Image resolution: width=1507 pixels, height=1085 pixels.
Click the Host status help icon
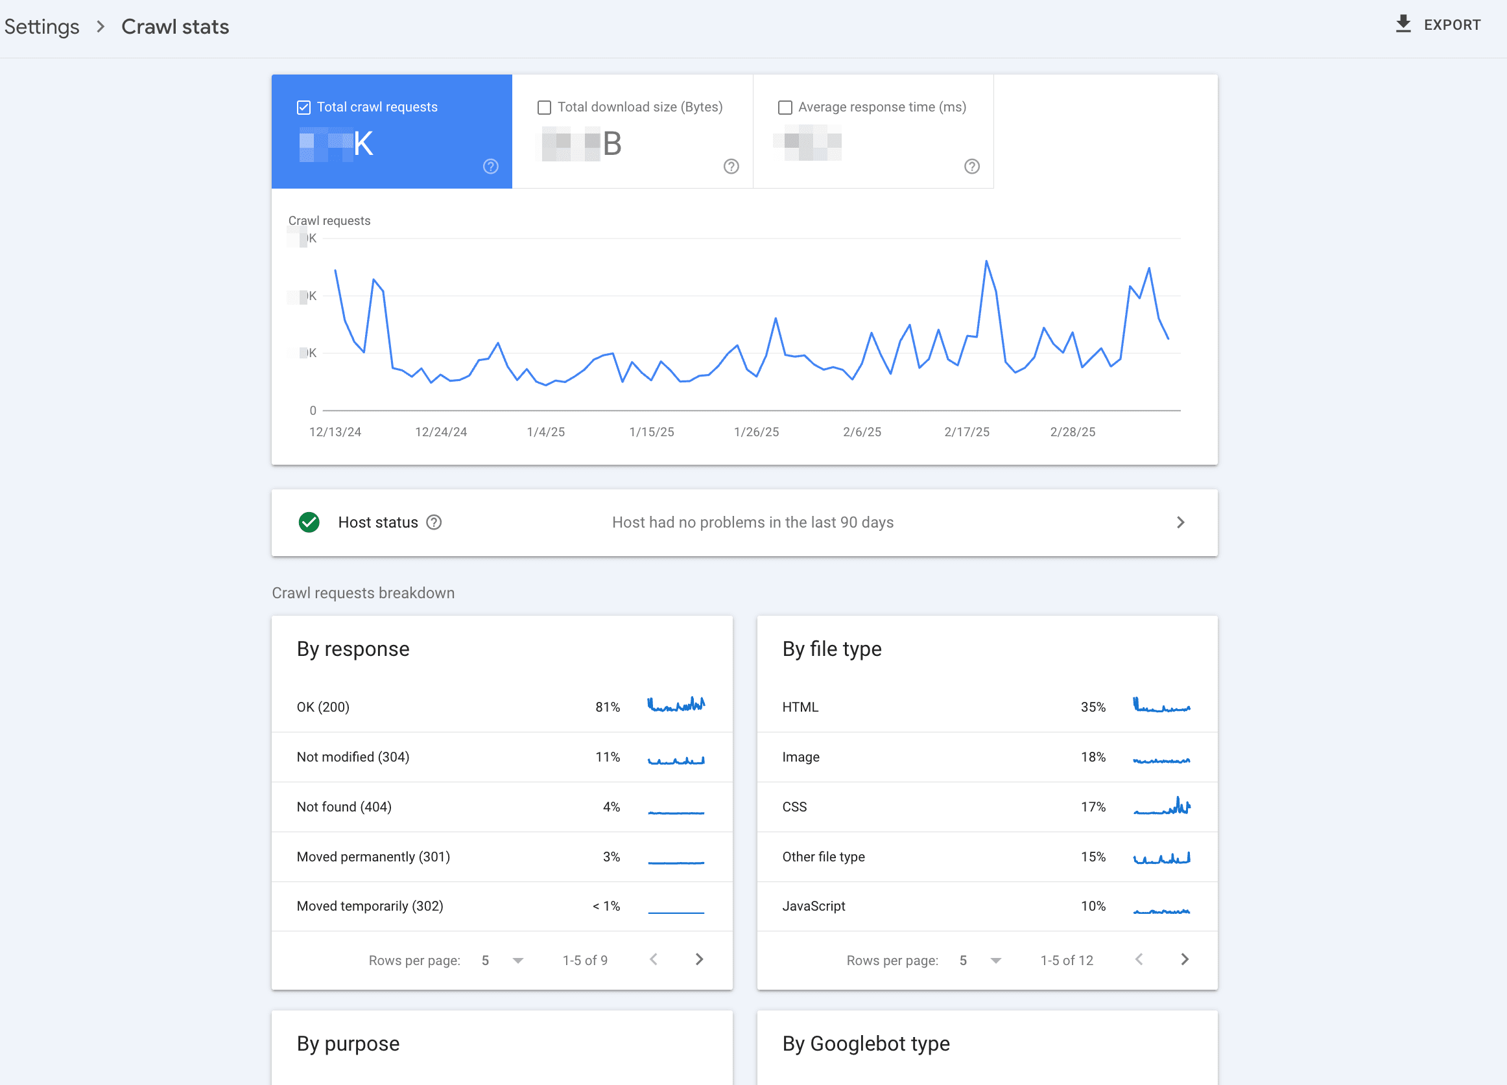434,522
